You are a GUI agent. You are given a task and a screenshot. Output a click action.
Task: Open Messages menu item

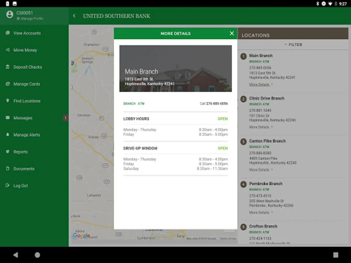pos(23,118)
